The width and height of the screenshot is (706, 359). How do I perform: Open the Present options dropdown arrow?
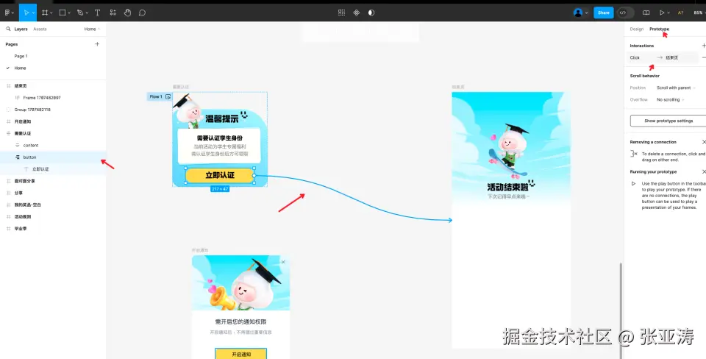coord(668,13)
